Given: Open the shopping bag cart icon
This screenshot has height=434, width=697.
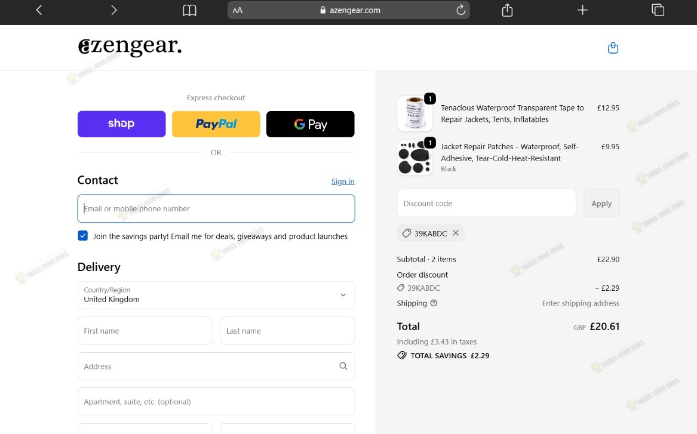Looking at the screenshot, I should click(613, 48).
